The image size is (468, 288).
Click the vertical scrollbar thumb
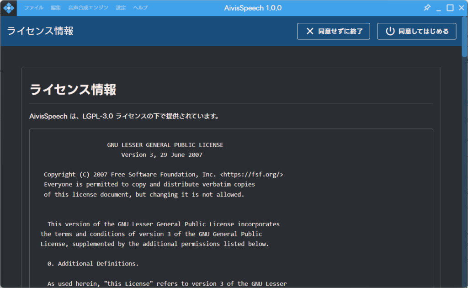coord(464,37)
